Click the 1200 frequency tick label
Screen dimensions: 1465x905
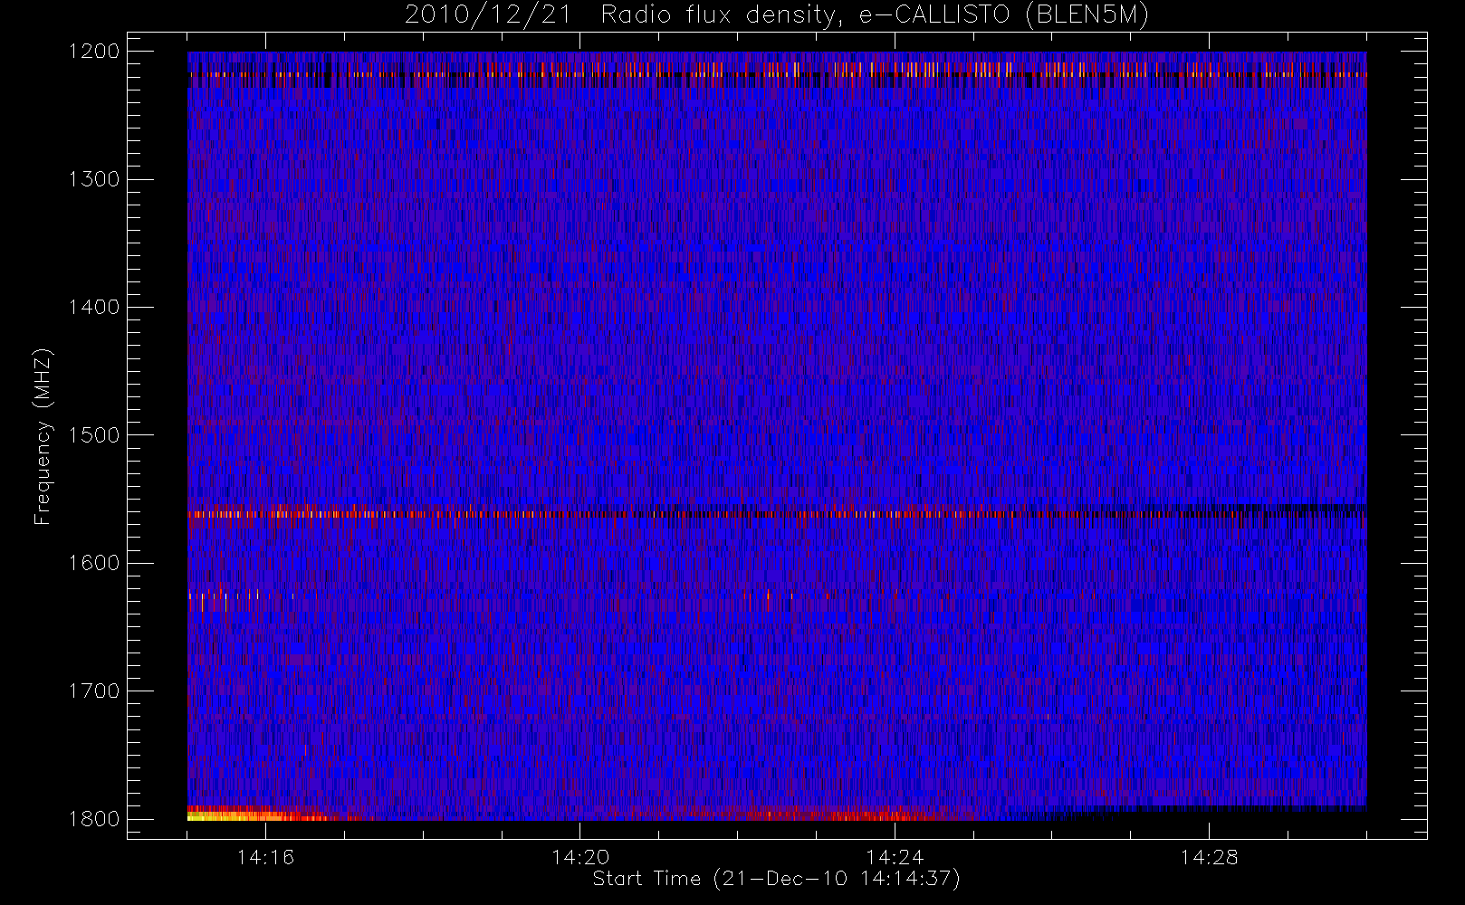94,52
